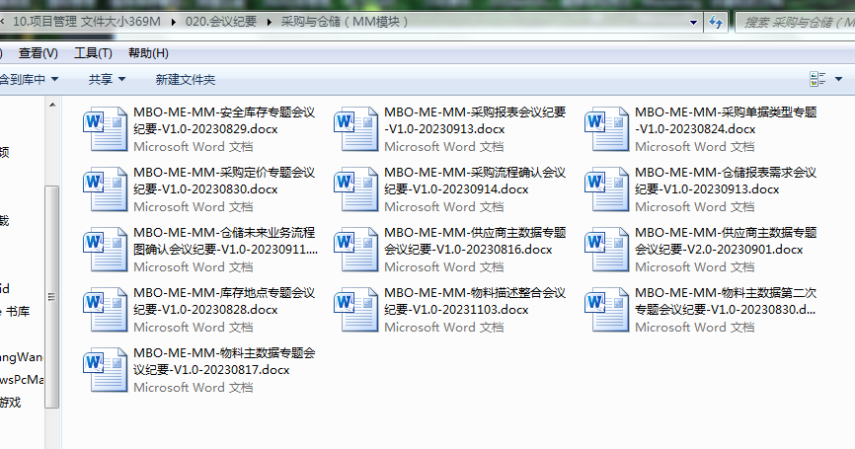Click the change view icon in toolbar
This screenshot has height=449, width=855.
tap(816, 79)
